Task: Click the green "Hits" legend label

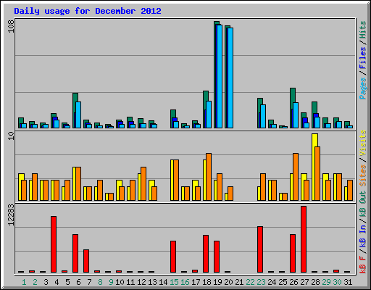Action: (x=362, y=30)
